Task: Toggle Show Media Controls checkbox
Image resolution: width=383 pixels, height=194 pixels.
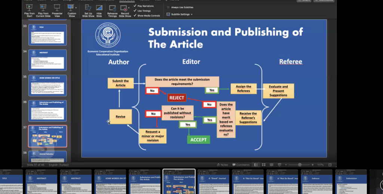Action: click(135, 15)
